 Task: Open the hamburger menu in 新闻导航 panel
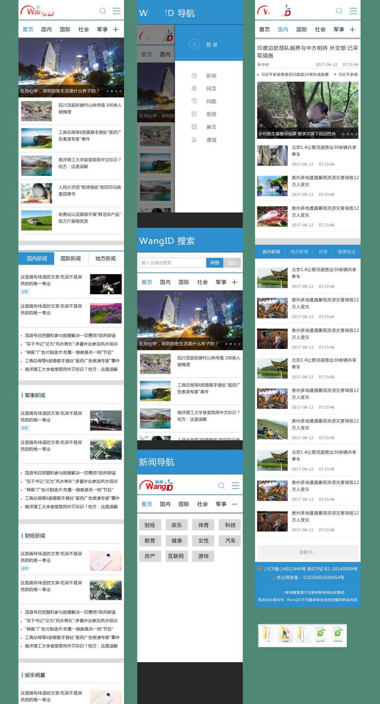point(235,485)
